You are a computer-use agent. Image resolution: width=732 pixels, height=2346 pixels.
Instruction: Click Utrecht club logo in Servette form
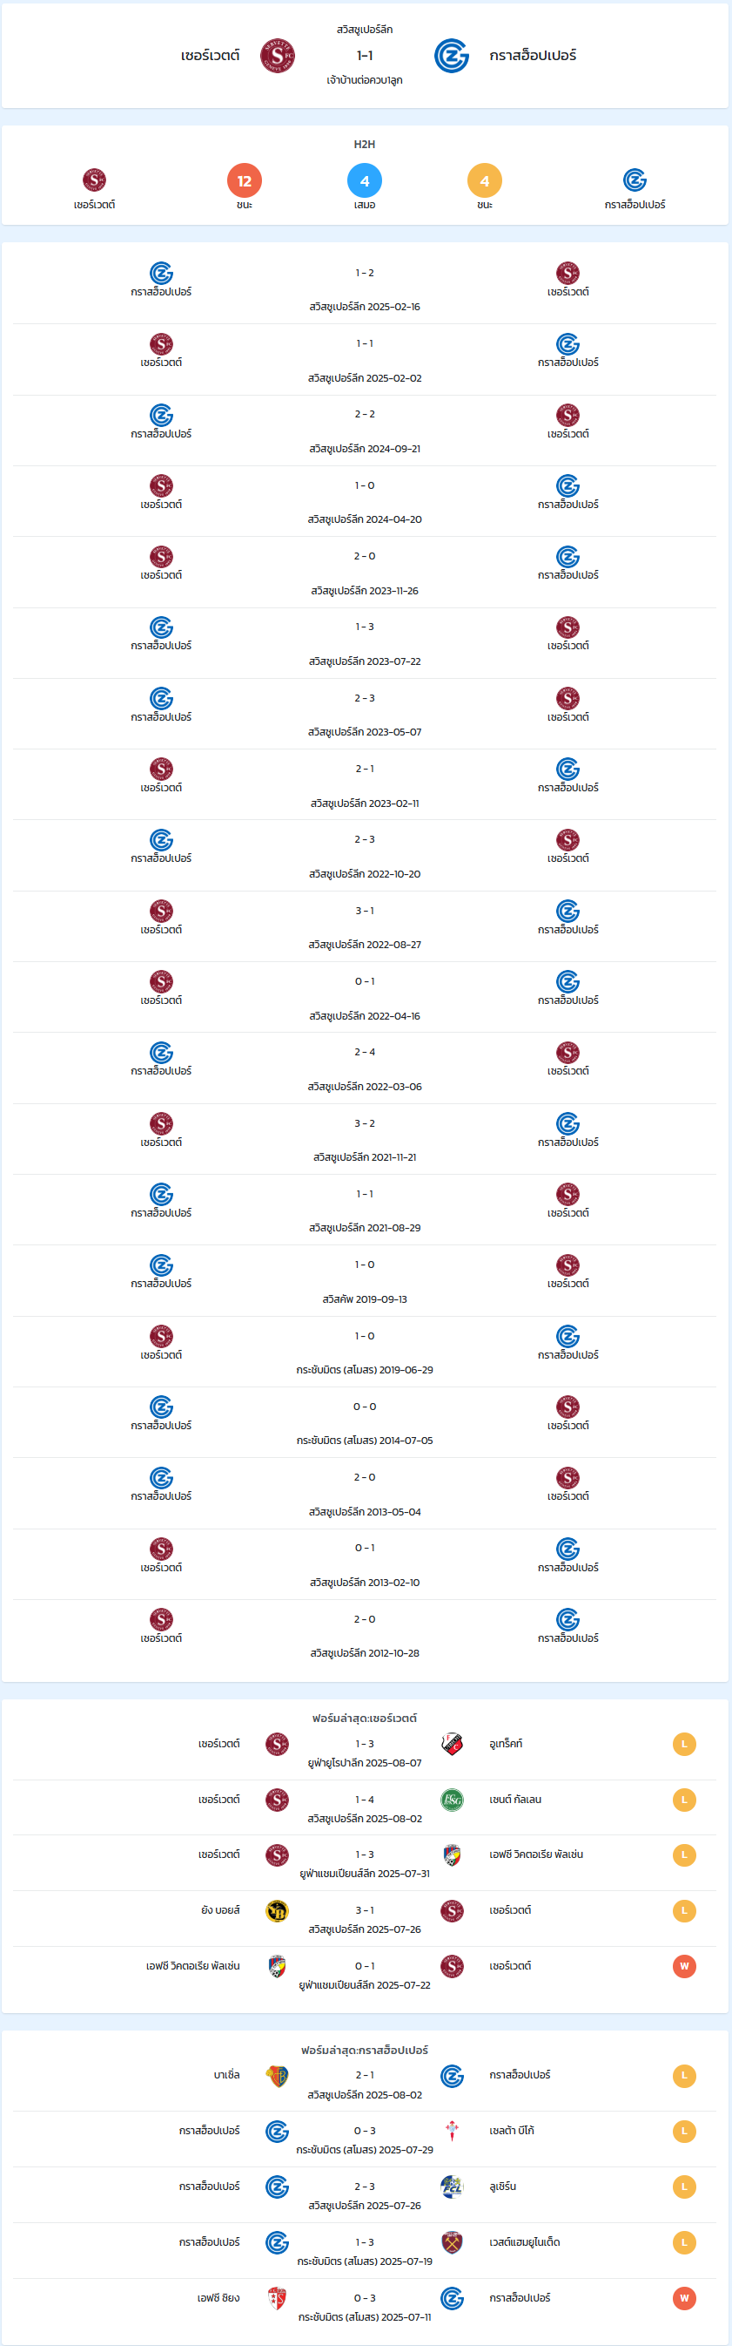(452, 1743)
